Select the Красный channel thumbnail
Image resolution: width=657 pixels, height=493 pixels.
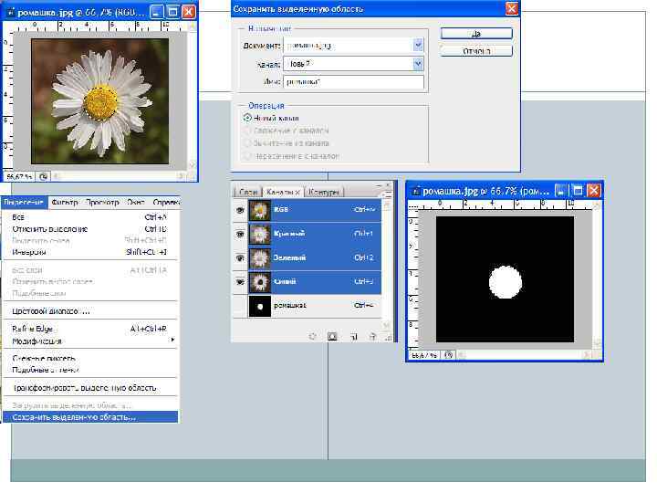coord(260,234)
